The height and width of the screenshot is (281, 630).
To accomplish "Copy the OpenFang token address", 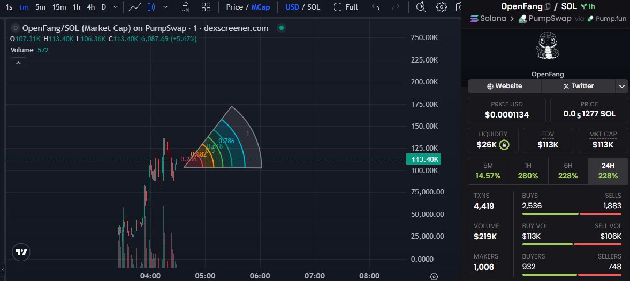I will 547,6.
